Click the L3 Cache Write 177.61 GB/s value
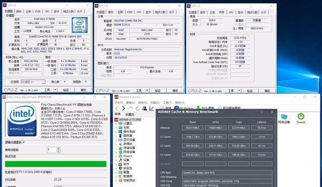Image resolution: width=322 pixels, height=187 pixels. [216, 155]
